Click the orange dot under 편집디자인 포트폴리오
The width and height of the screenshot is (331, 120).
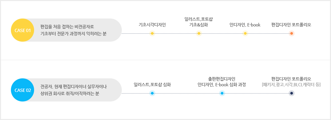292,33
